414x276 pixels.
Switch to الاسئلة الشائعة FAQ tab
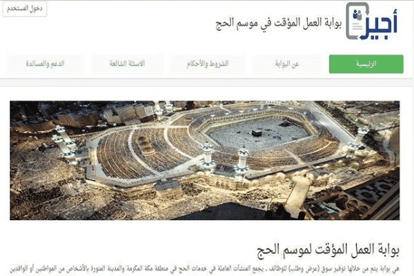(x=127, y=64)
